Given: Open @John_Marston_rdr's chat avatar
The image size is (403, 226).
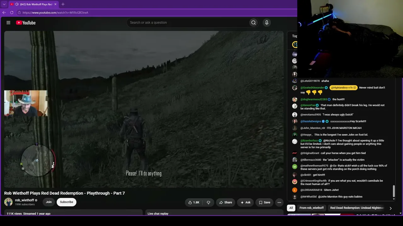Looking at the screenshot, I should (x=295, y=128).
